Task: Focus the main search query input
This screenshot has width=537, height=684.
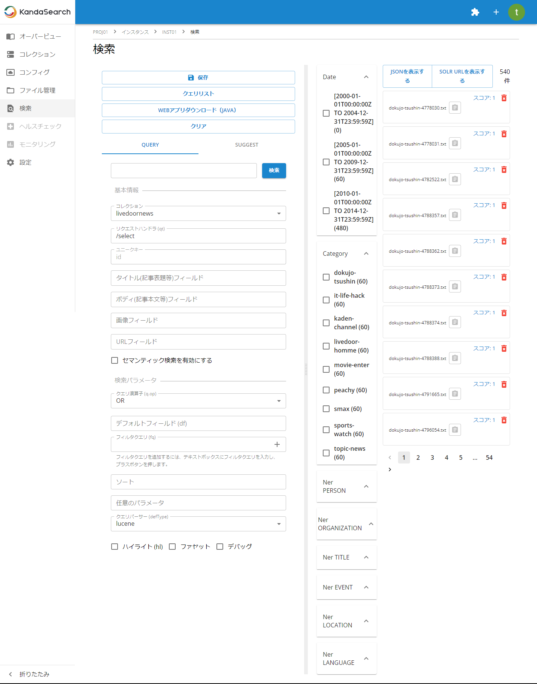Action: point(184,171)
